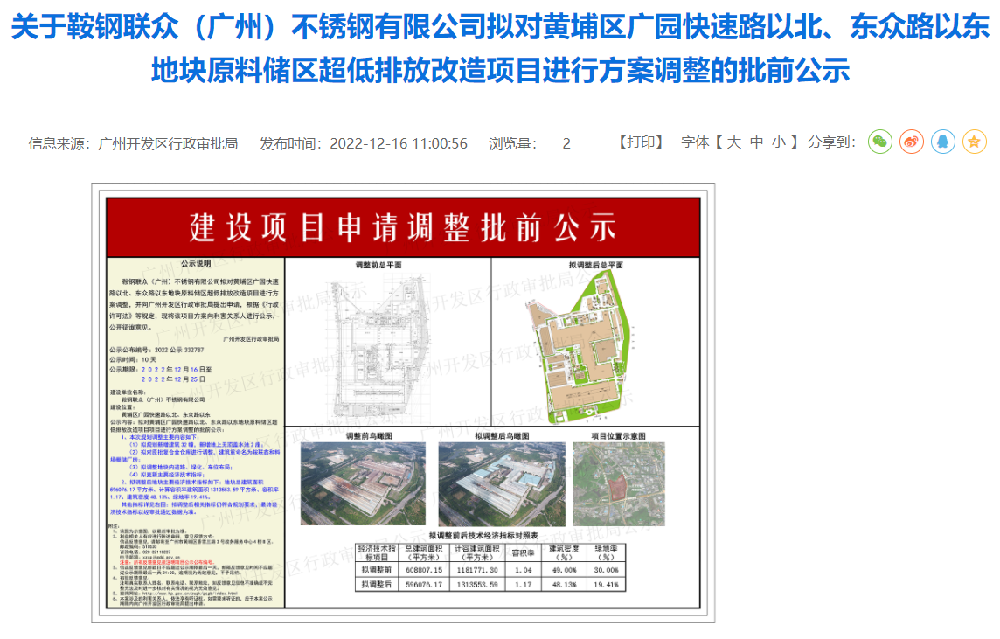The height and width of the screenshot is (639, 1000).
Task: Click the source text 广州开发区行政审批局
Action: coord(168,143)
